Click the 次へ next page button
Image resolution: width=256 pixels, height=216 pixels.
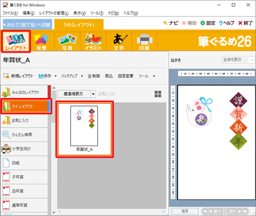(235, 211)
